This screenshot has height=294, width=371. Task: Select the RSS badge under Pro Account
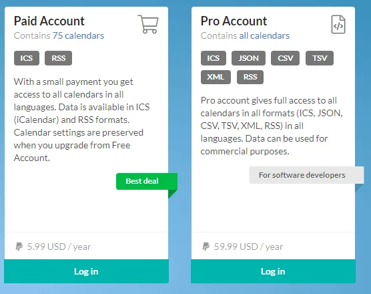tap(250, 77)
